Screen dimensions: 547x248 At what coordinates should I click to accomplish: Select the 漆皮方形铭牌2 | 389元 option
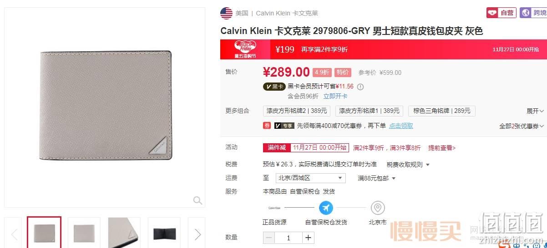pyautogui.click(x=297, y=111)
